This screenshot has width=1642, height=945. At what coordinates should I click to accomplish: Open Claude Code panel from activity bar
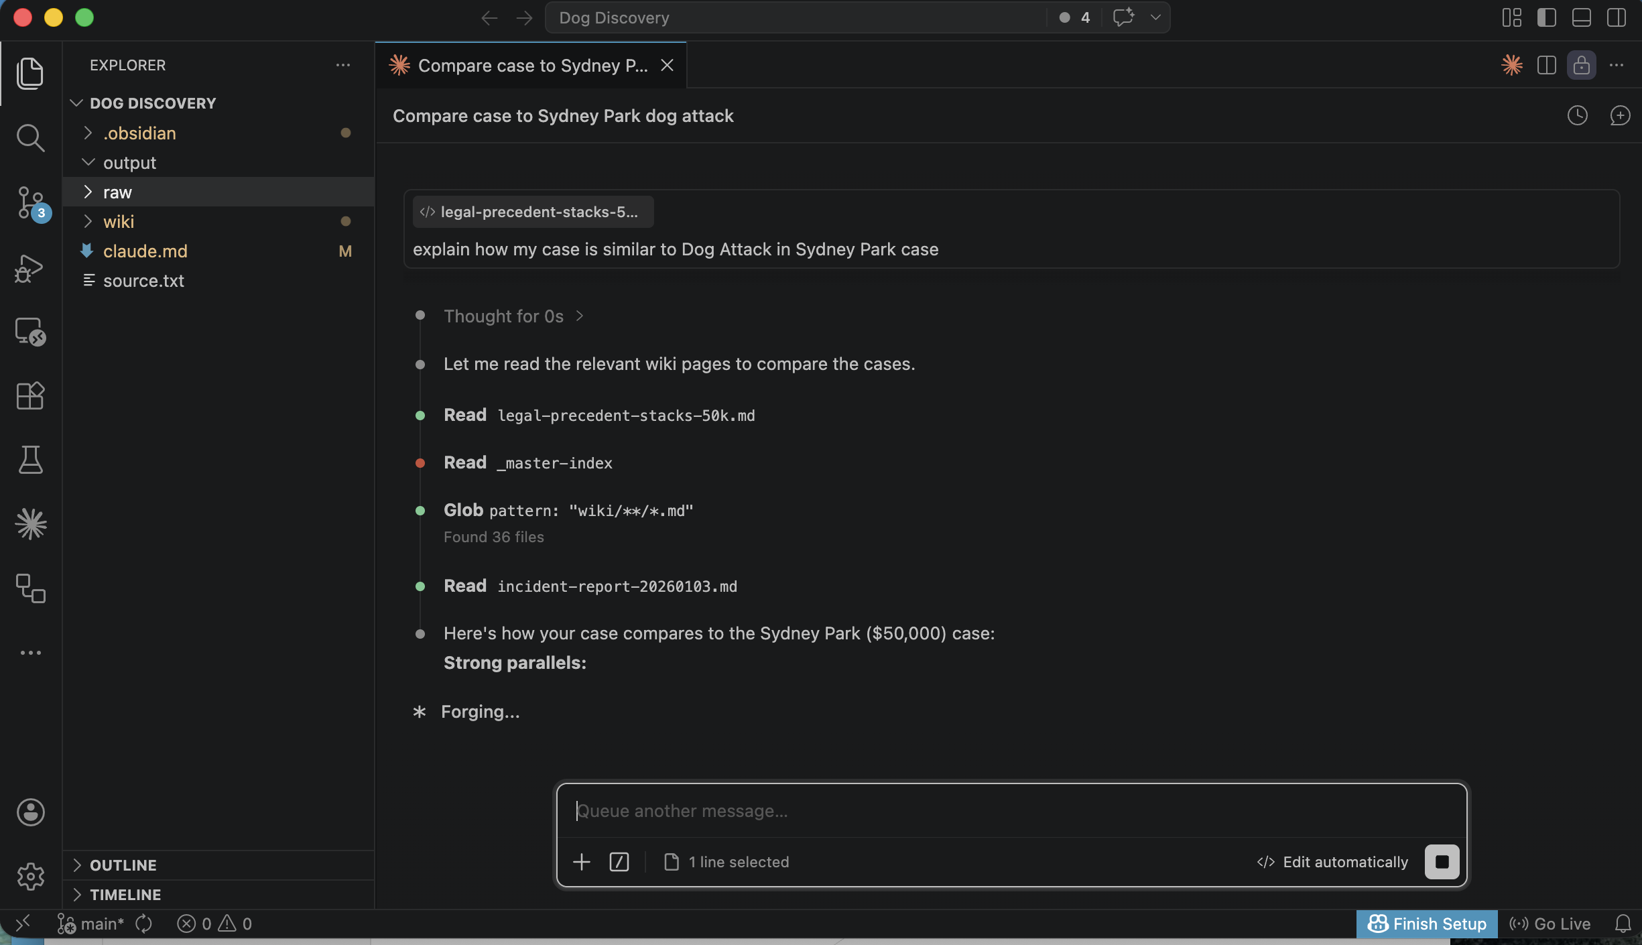click(x=30, y=524)
